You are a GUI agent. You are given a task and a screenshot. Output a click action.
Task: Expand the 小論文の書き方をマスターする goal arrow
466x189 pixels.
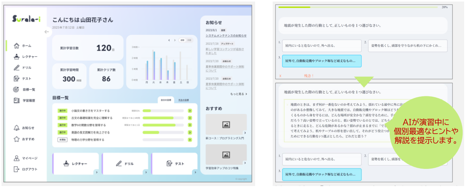(x=190, y=111)
